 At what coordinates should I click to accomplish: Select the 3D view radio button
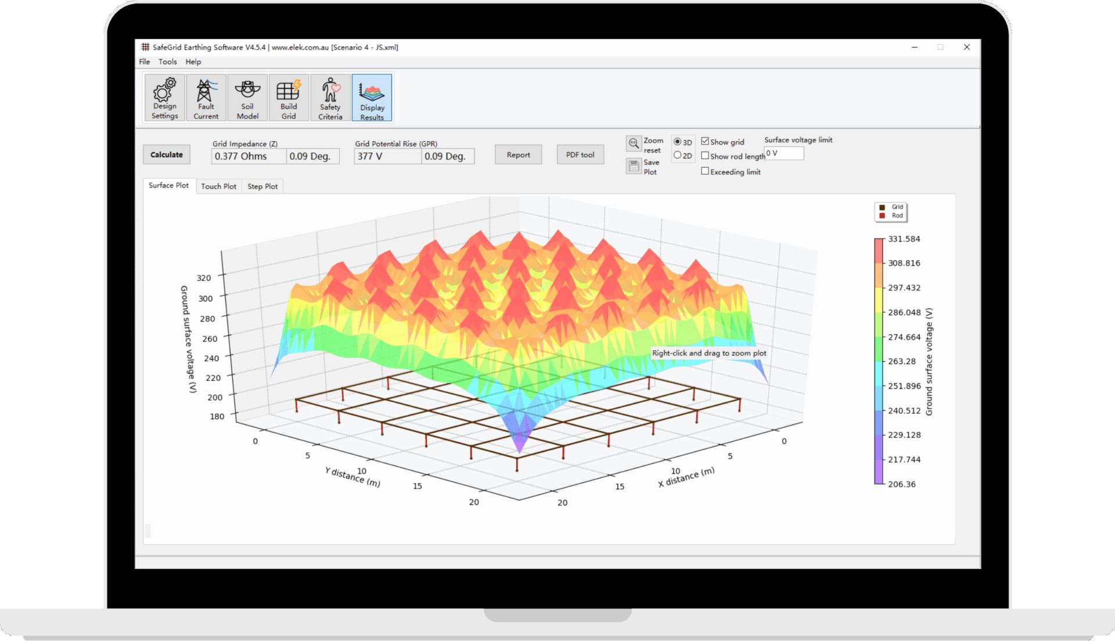[677, 142]
